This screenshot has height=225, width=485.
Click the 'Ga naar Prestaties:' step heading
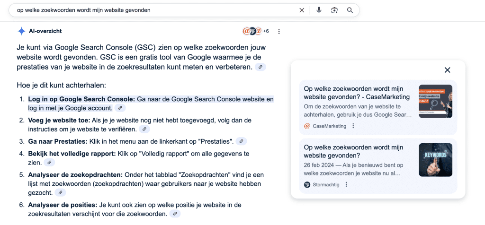click(58, 142)
